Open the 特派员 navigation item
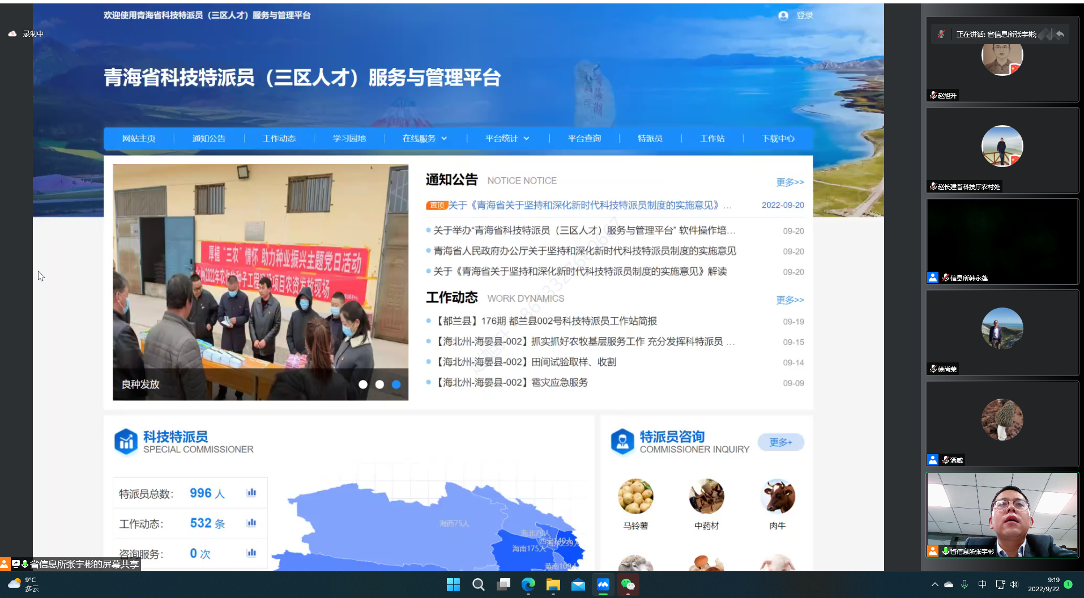Screen dimensions: 1084x598 coord(650,139)
